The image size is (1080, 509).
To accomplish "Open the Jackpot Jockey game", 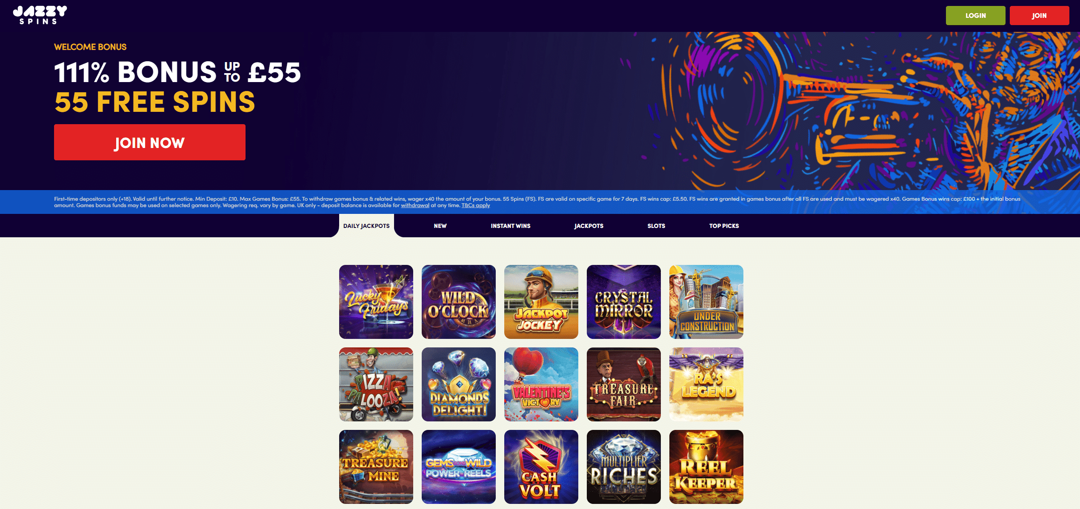I will pyautogui.click(x=541, y=302).
